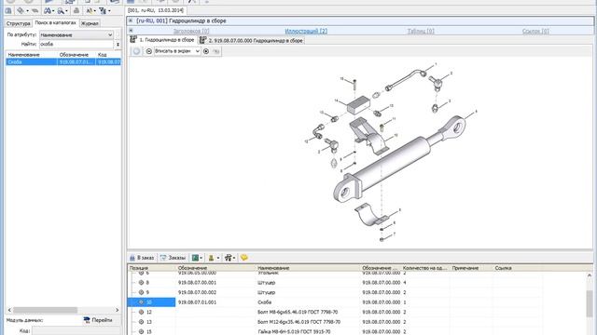
Task: Open the 'Иллюстраций [2]' link
Action: (306, 31)
